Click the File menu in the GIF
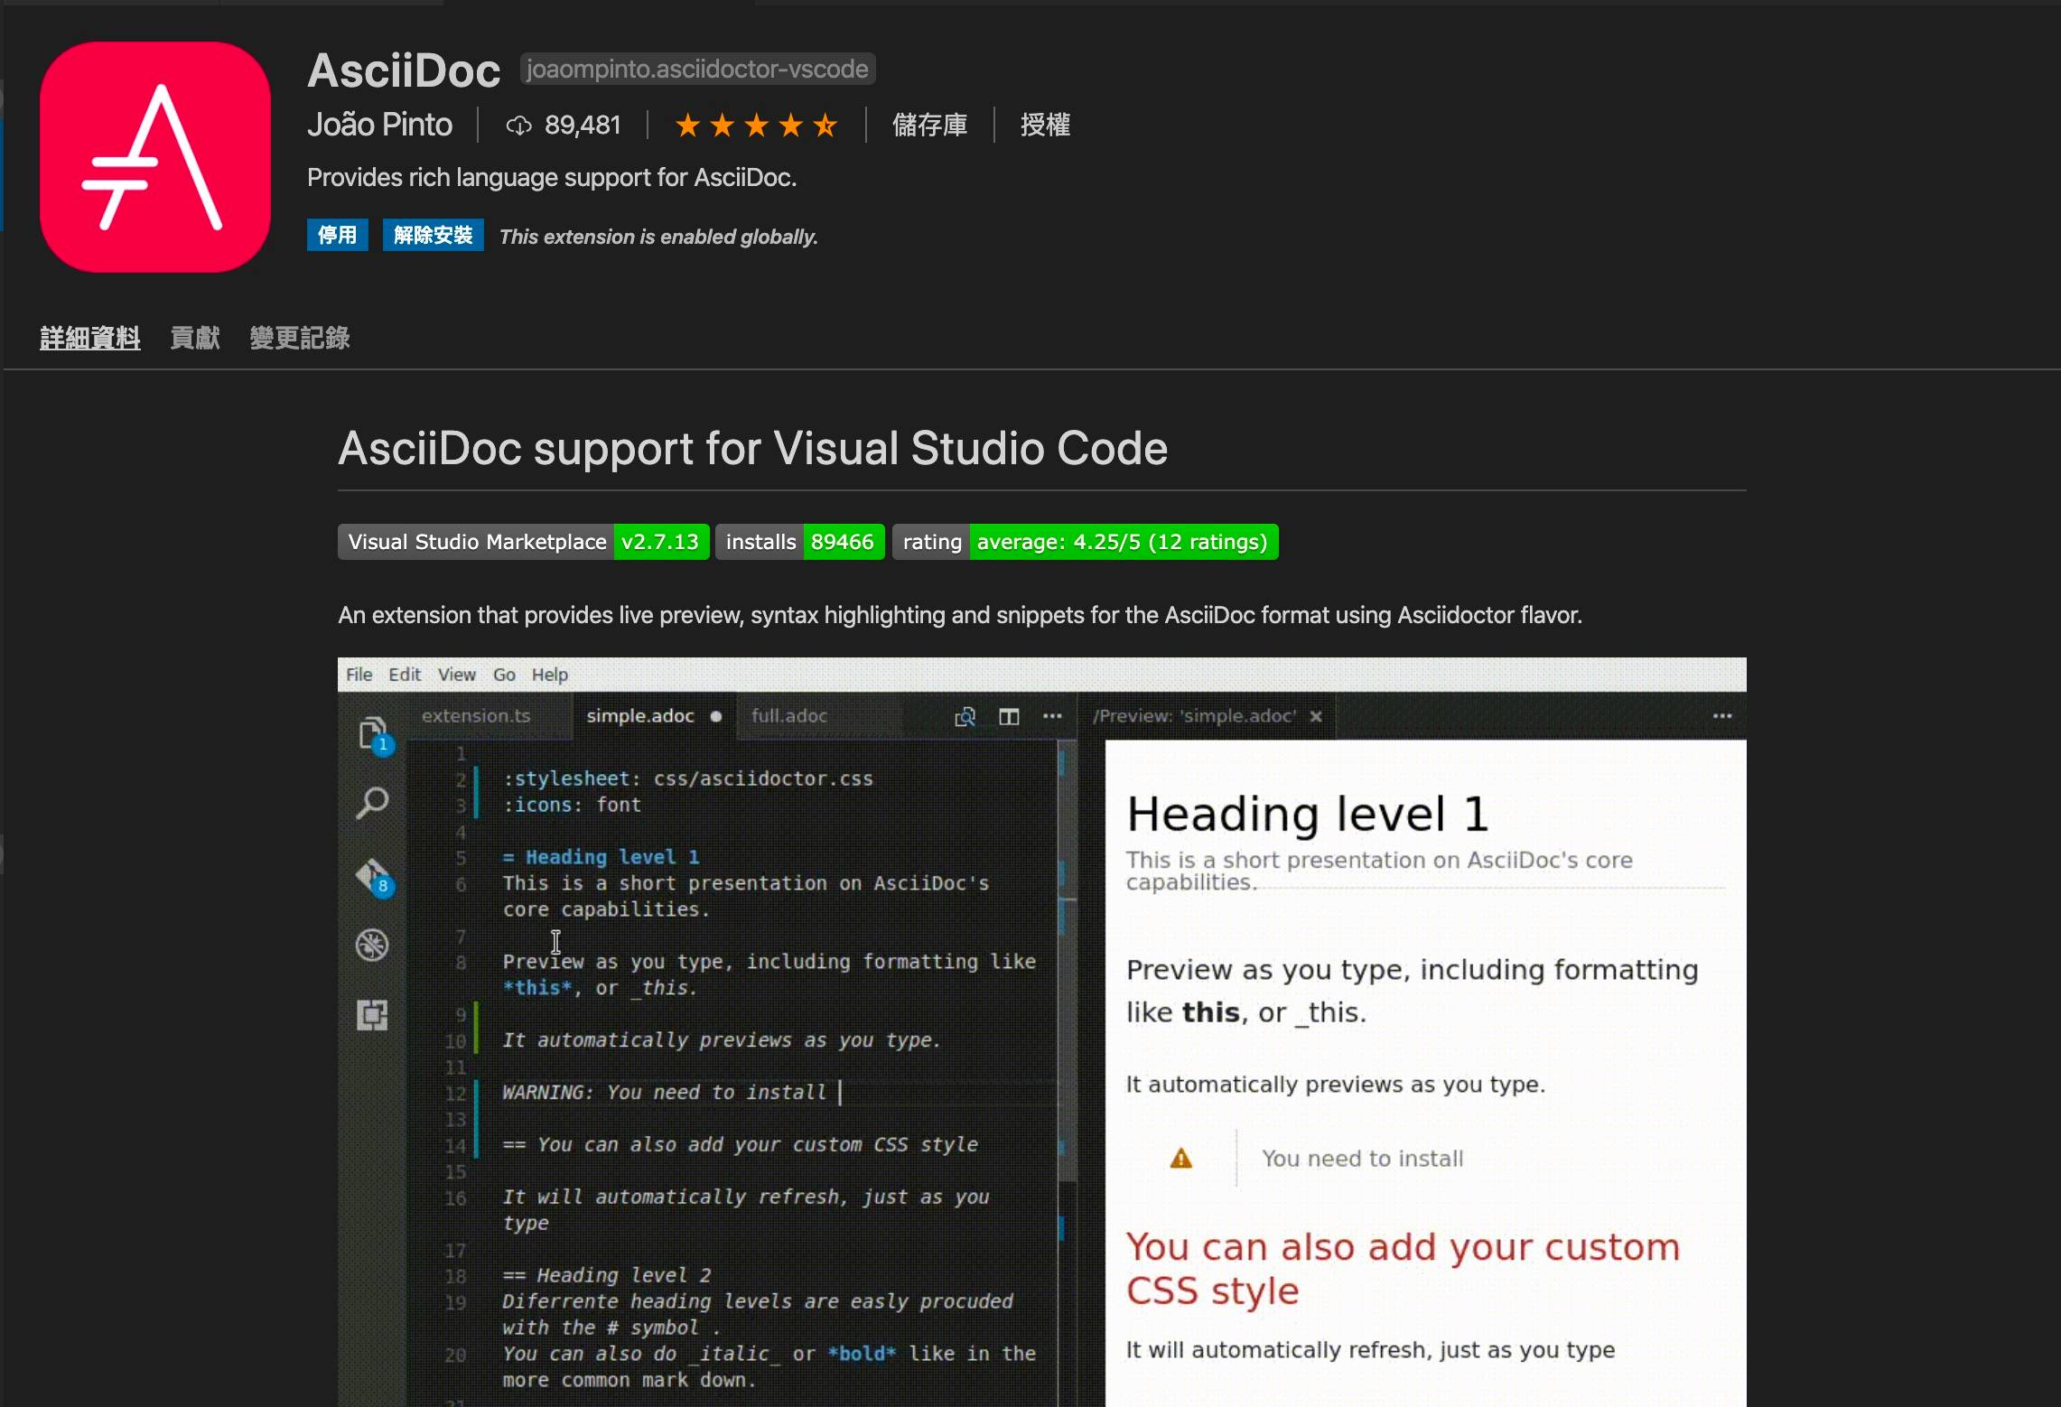 pyautogui.click(x=359, y=675)
